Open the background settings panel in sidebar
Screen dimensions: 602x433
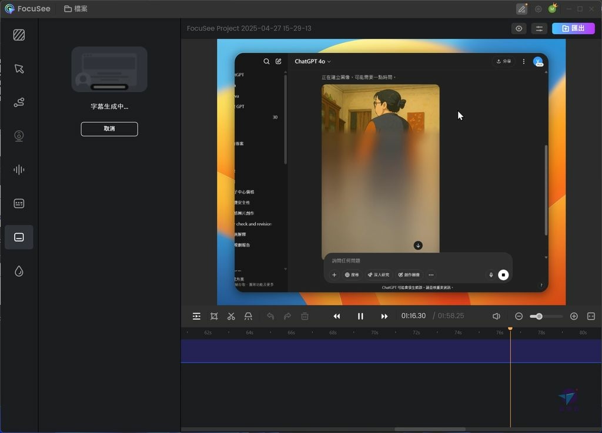(x=19, y=35)
